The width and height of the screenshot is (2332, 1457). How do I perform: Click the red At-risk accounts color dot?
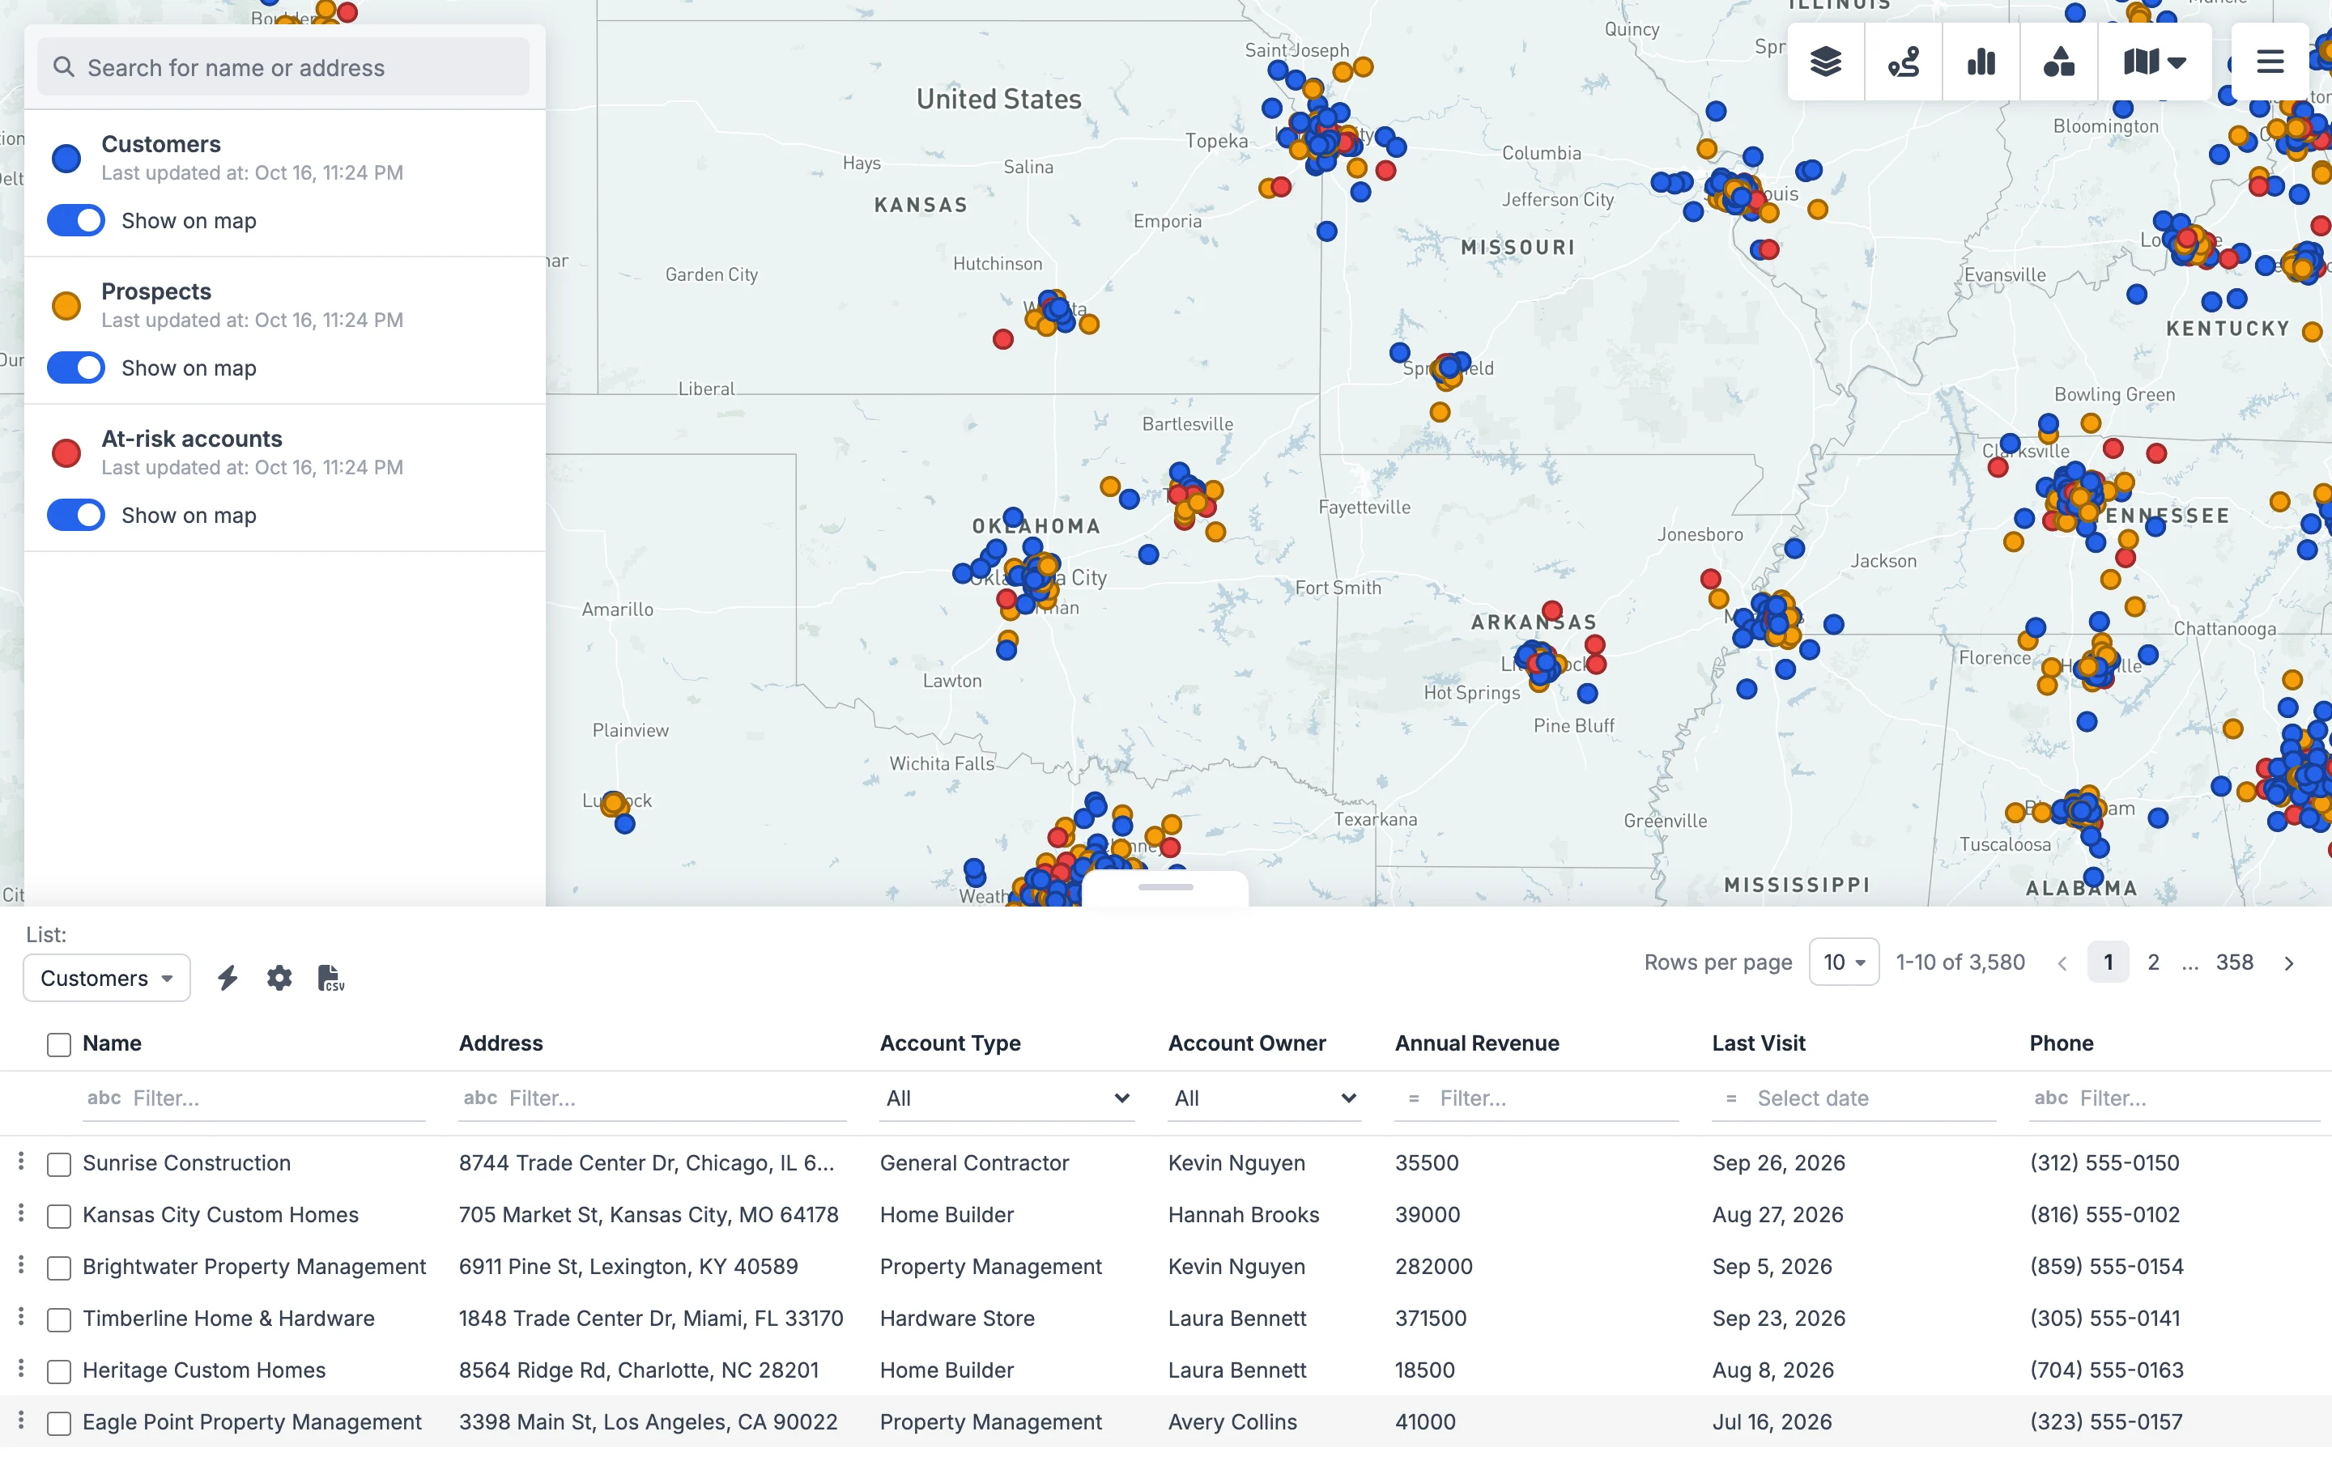(x=66, y=454)
